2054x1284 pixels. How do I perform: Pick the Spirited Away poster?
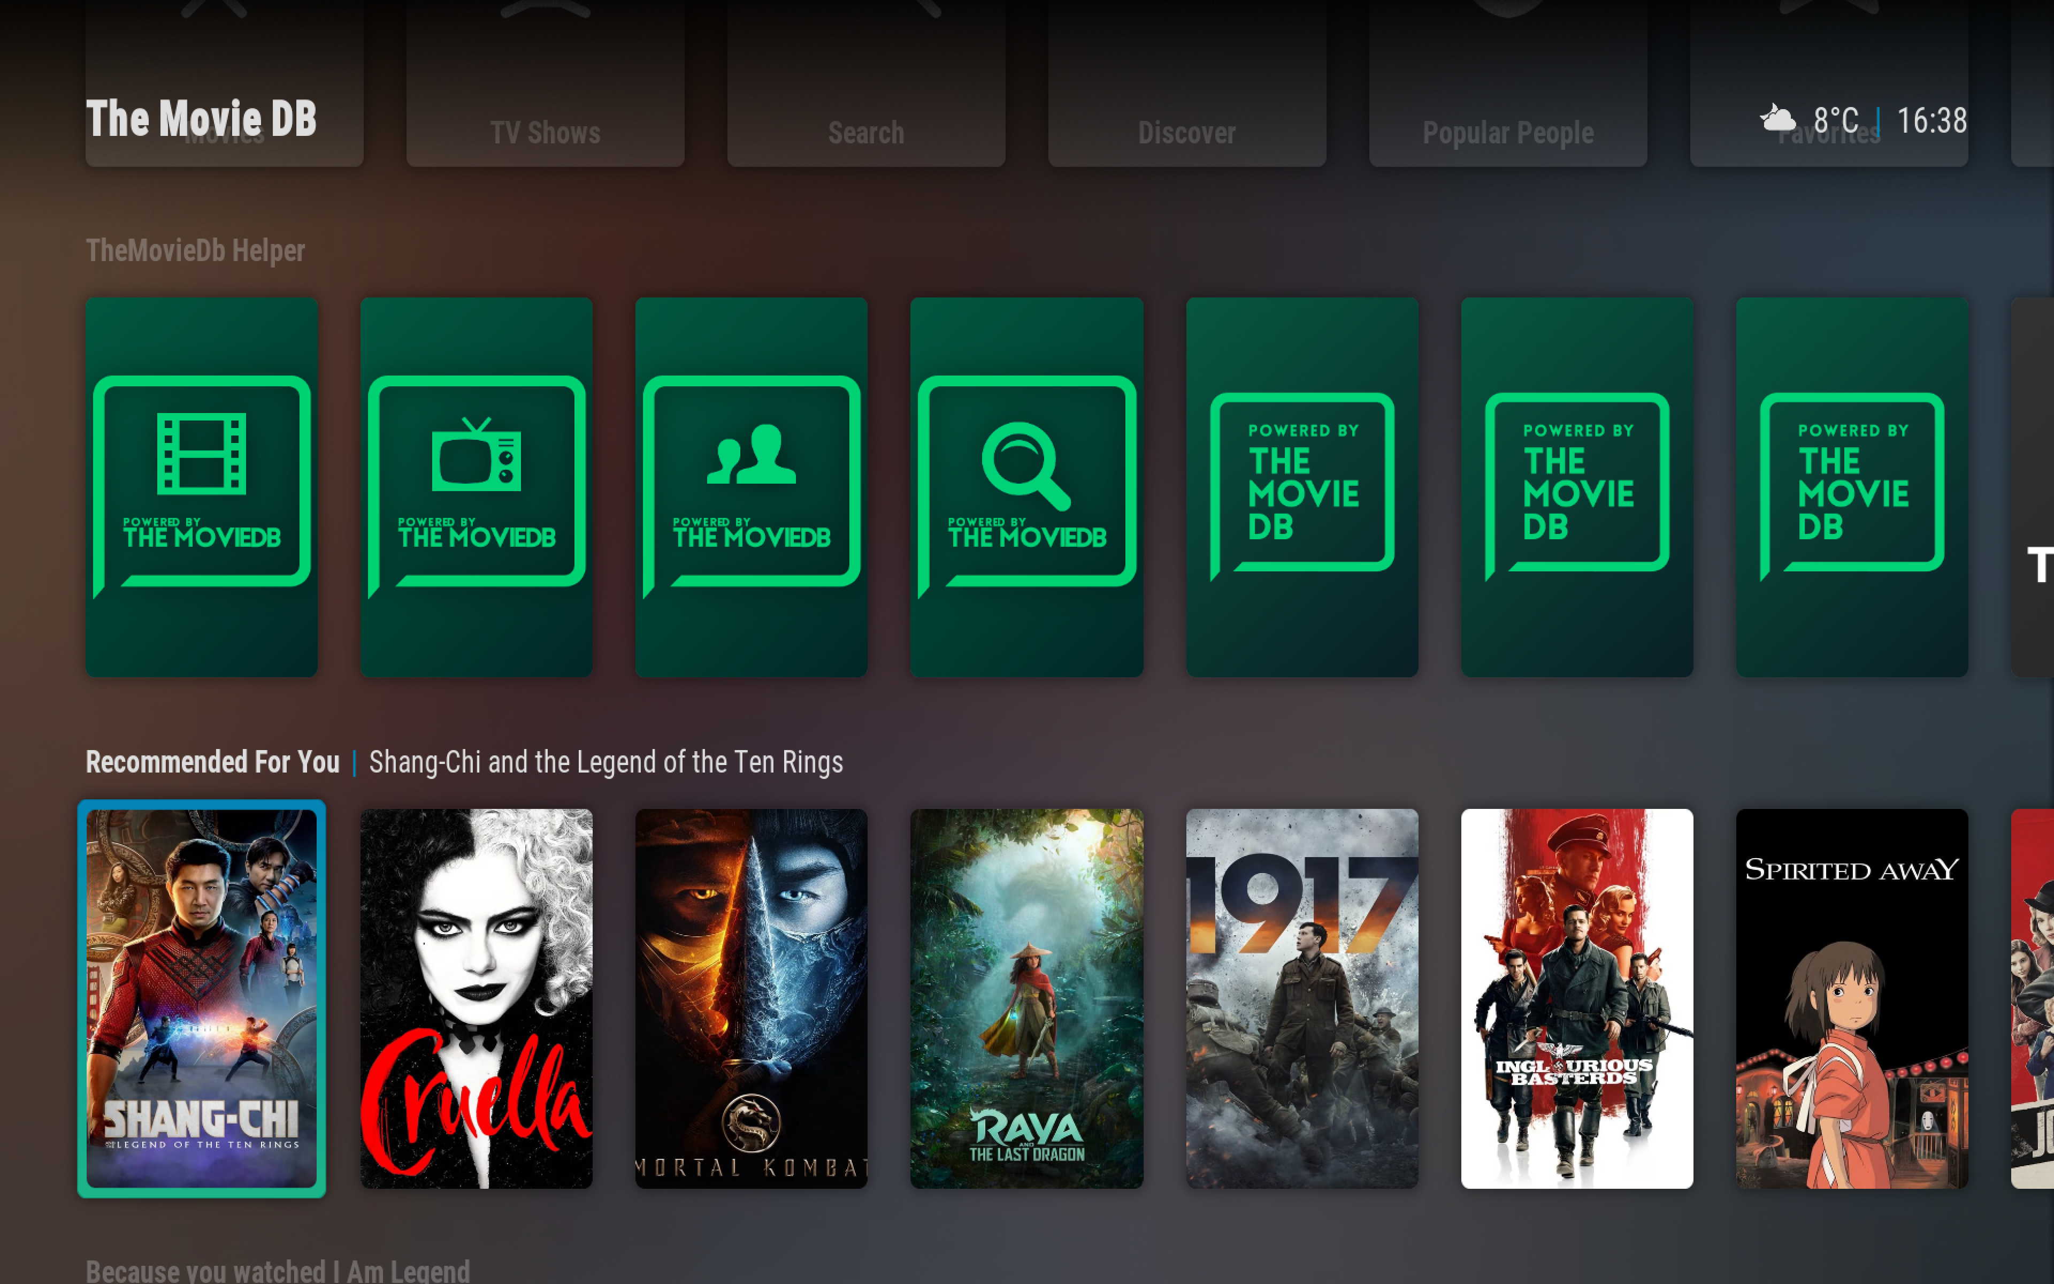pos(1851,999)
